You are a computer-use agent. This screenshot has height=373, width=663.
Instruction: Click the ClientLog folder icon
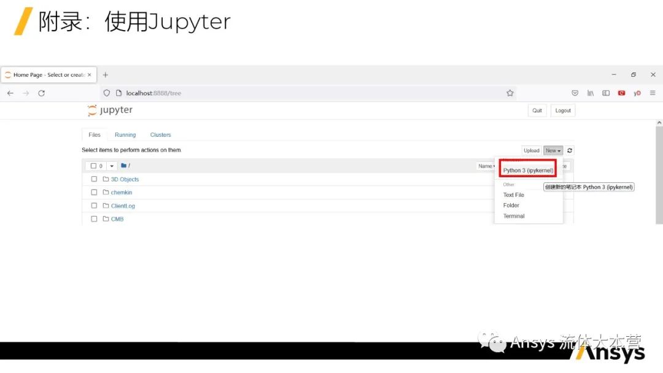click(106, 206)
